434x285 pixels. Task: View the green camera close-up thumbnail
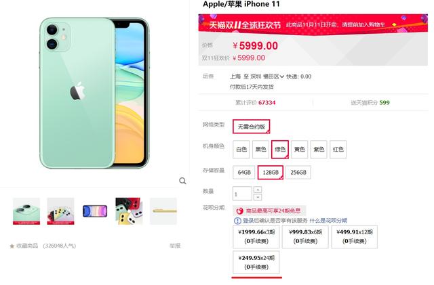click(x=26, y=211)
